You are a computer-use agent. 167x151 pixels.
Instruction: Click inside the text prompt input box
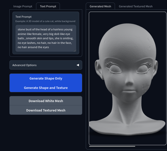pos(46,38)
